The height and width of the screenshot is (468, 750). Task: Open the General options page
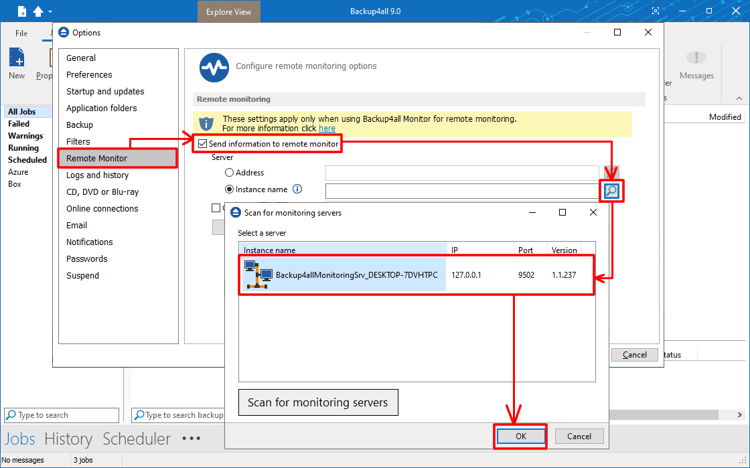81,58
